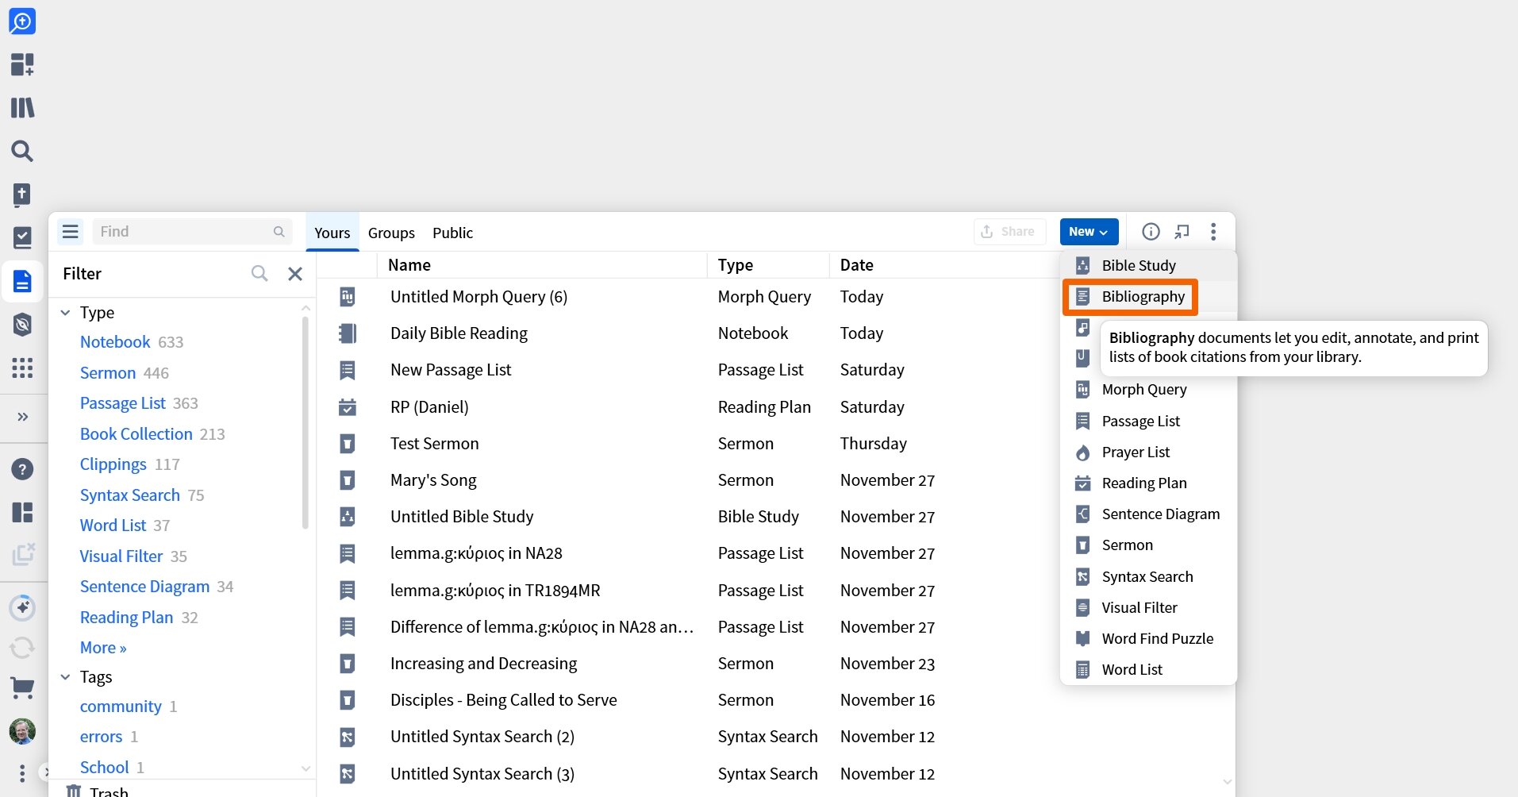This screenshot has width=1518, height=797.
Task: Open the Daily Bible Reading notebook
Action: [459, 333]
